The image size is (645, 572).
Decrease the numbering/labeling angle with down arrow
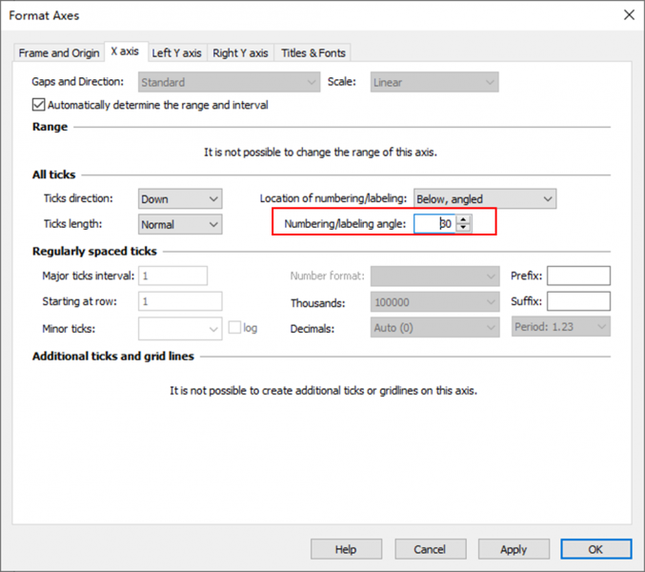point(463,229)
